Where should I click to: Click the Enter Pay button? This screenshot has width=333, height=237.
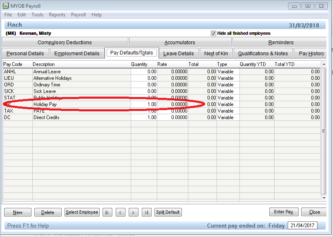click(x=284, y=212)
